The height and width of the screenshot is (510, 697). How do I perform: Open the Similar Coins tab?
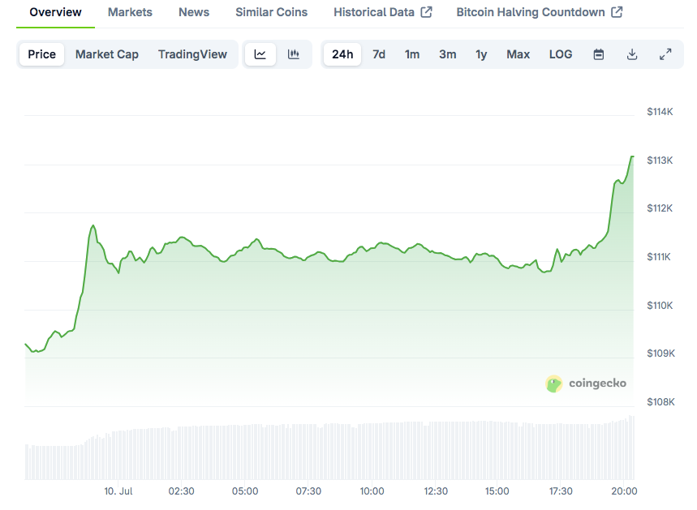(x=271, y=12)
